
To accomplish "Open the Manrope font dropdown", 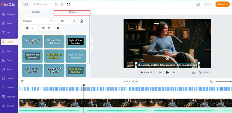I will click(x=38, y=21).
